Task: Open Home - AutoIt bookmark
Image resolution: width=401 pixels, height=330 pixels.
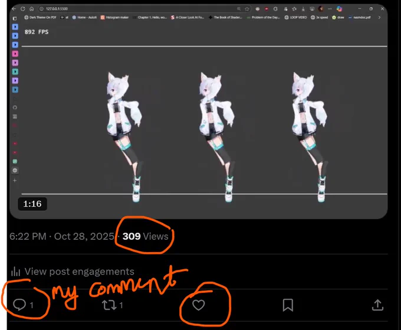Action: point(84,17)
